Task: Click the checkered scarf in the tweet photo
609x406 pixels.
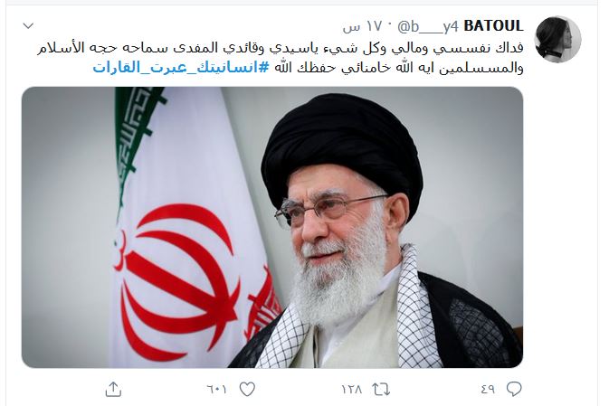Action: (x=415, y=310)
